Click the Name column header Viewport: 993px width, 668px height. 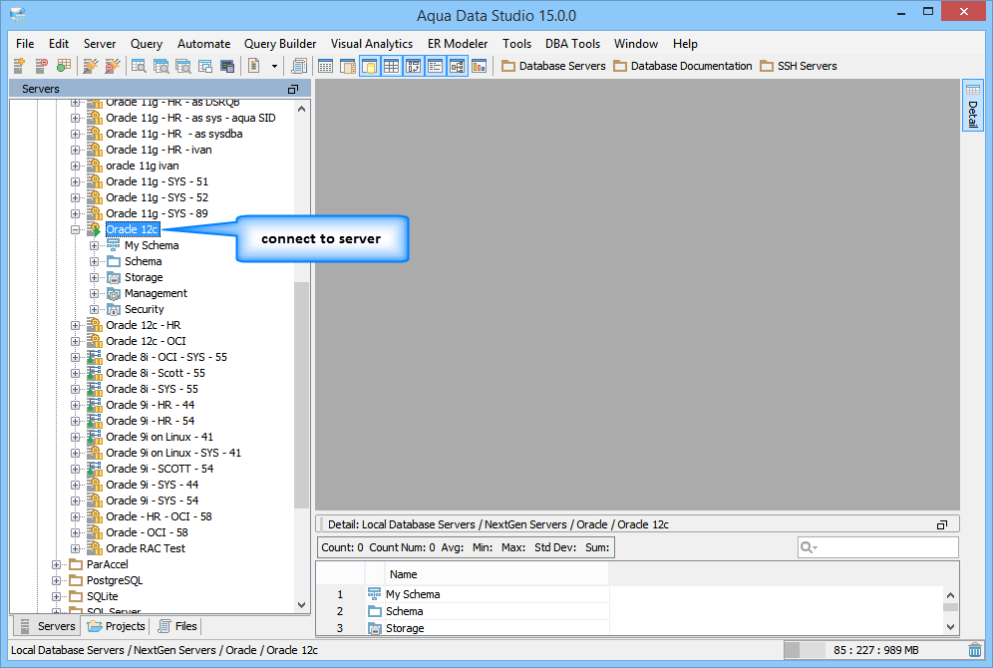[496, 574]
